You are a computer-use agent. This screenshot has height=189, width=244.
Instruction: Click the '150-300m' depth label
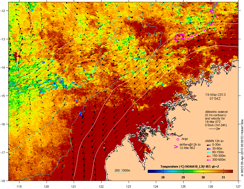[x=219, y=156]
